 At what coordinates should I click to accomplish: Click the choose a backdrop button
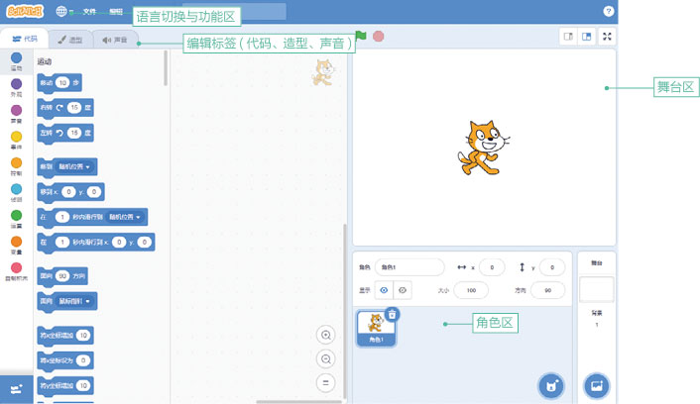[597, 386]
